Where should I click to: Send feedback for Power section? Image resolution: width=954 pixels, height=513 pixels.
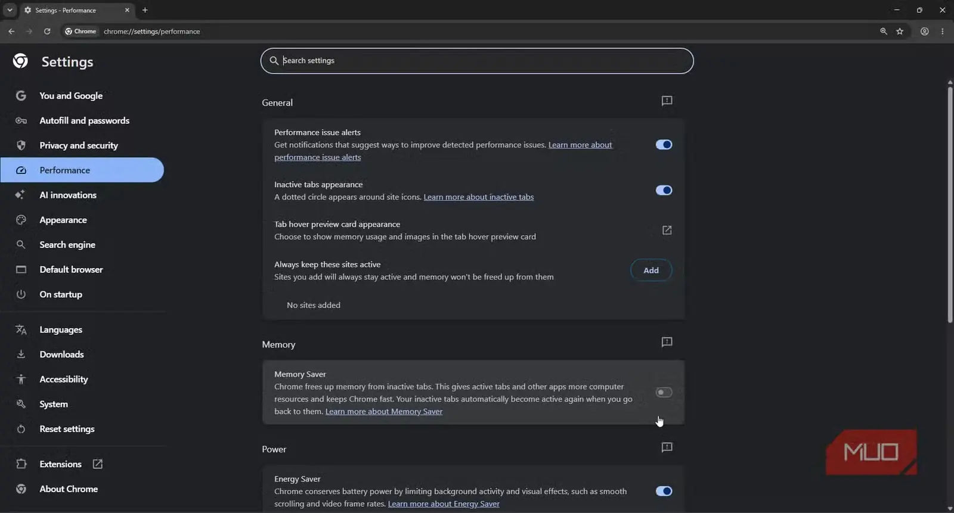tap(667, 447)
